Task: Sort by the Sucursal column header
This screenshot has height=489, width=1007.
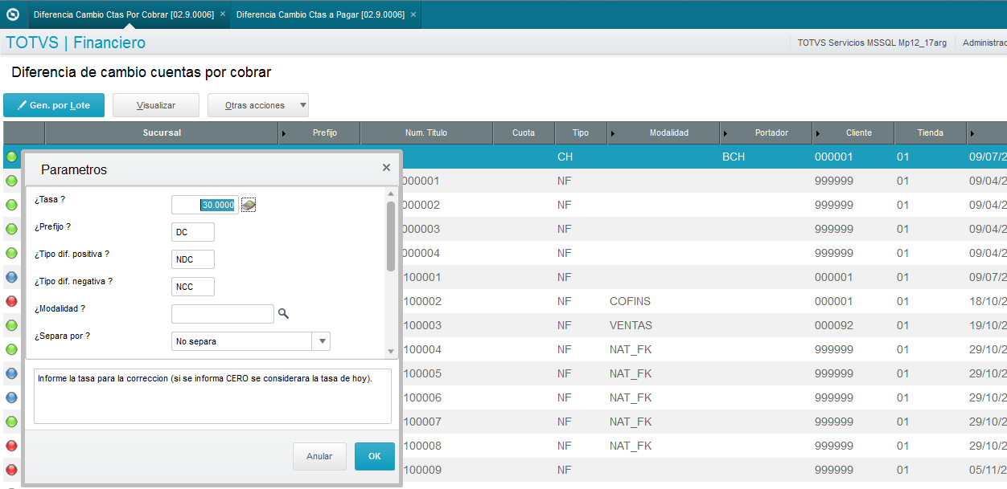Action: 162,132
